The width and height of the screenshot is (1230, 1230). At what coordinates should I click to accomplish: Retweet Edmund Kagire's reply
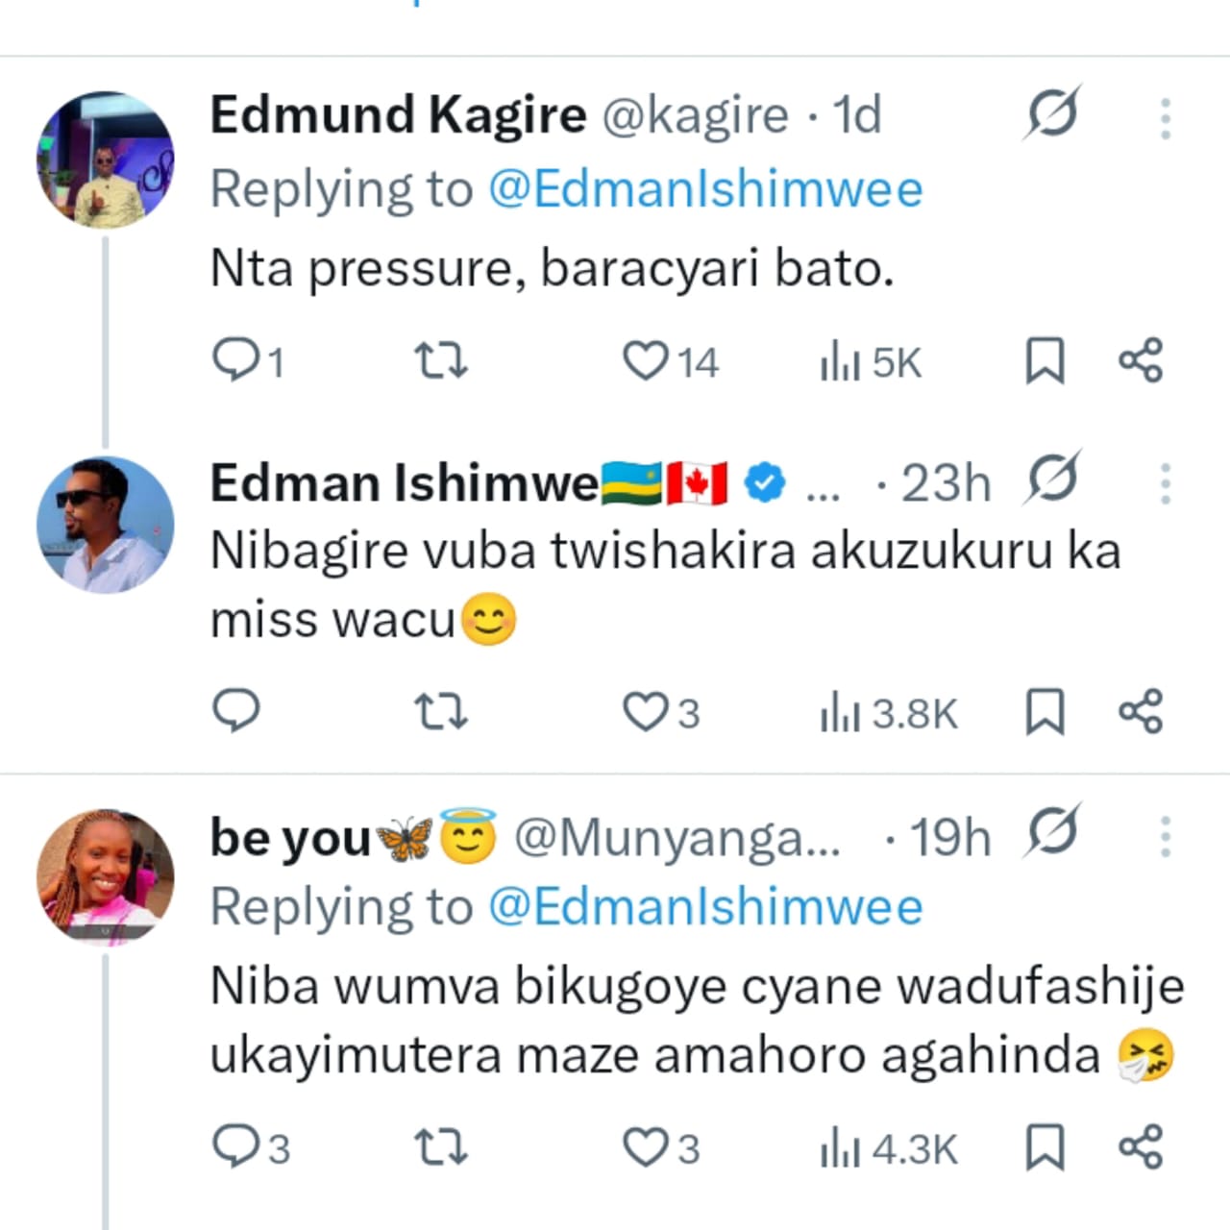point(440,360)
